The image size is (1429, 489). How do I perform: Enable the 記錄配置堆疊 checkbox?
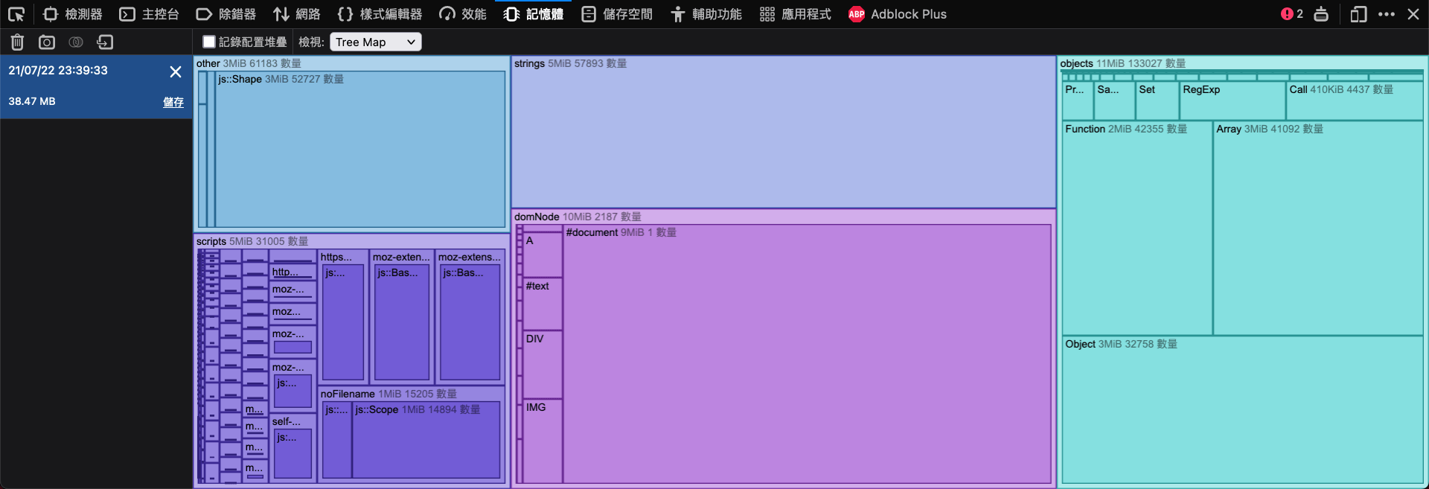[209, 42]
